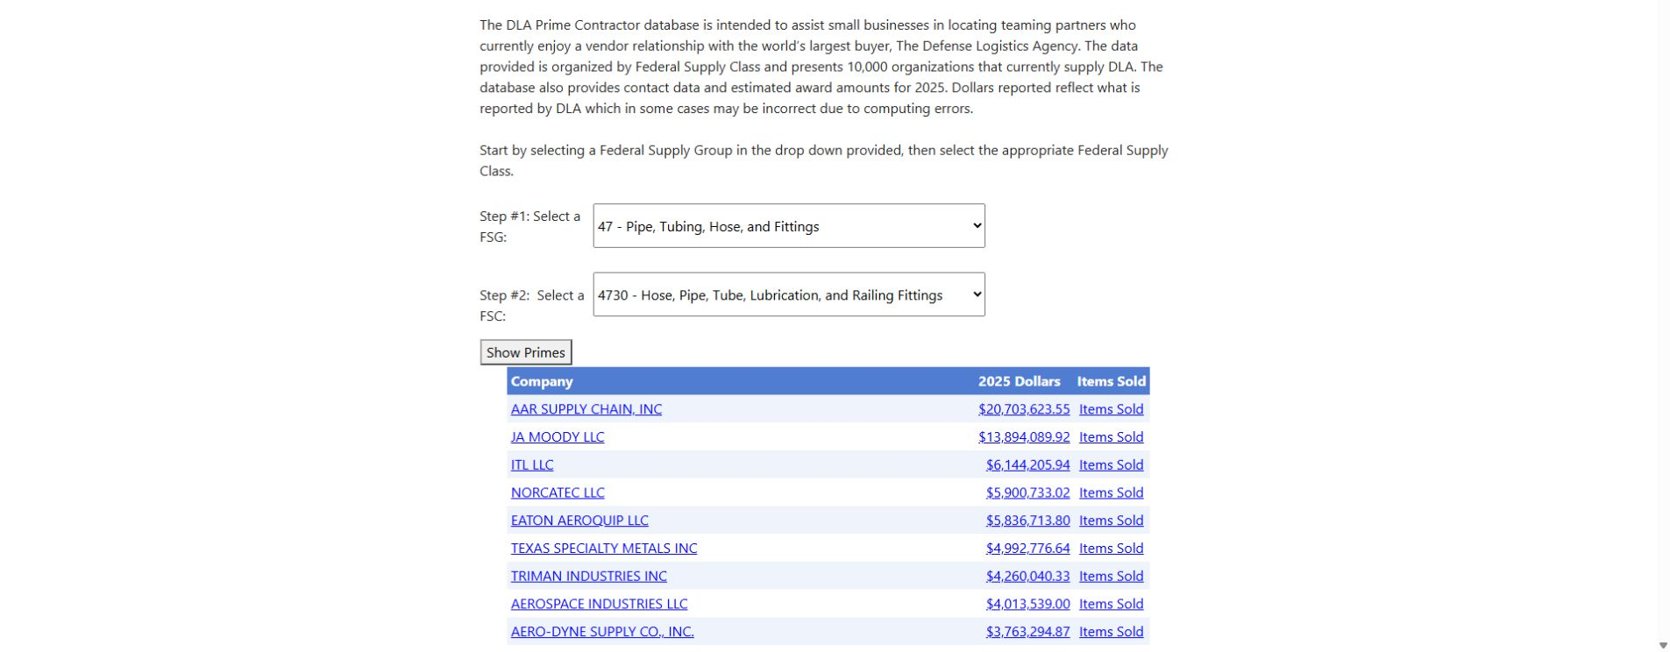Screen dimensions: 1670x652
Task: Open ITL LLC company link
Action: point(532,465)
